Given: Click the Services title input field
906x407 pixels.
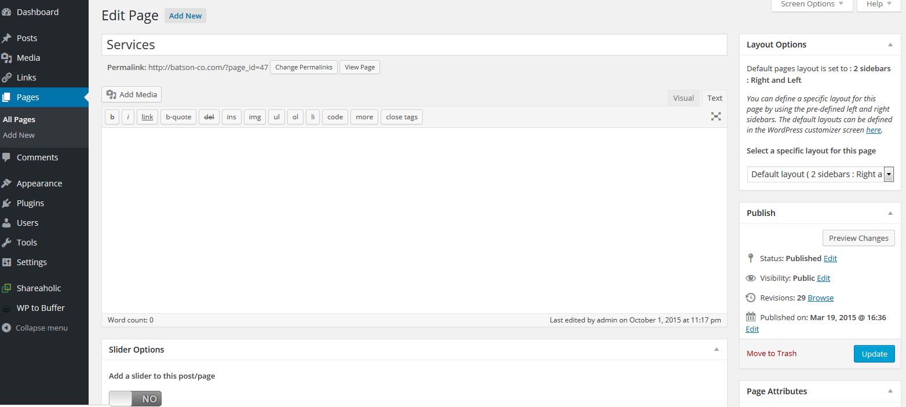Looking at the screenshot, I should 414,45.
